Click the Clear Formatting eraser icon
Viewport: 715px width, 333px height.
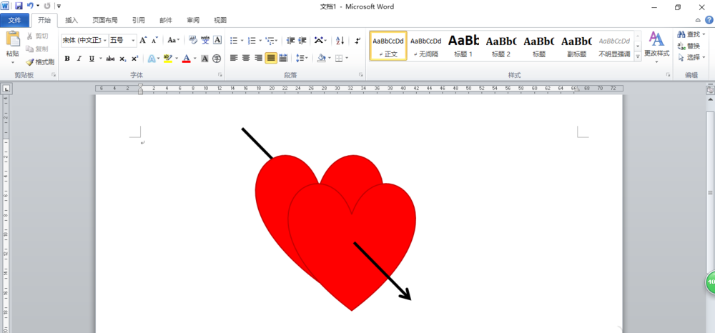point(193,40)
